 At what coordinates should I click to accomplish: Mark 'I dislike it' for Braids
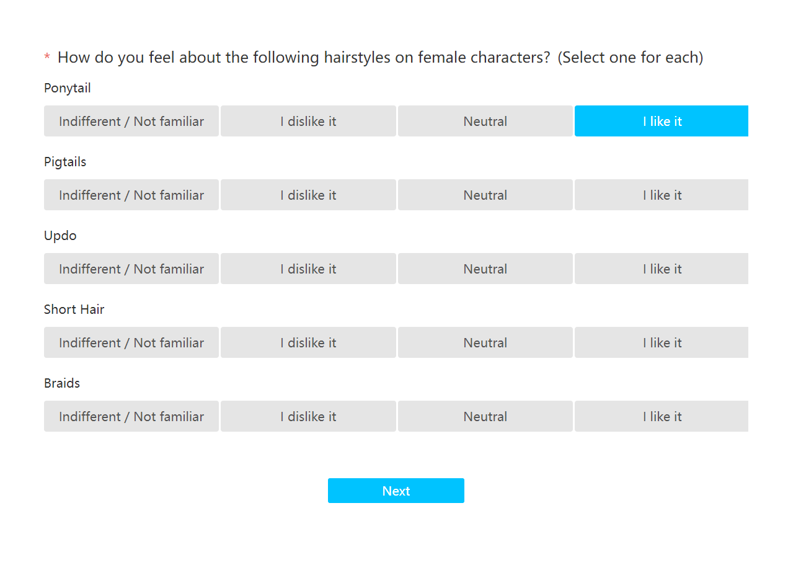[x=308, y=416]
